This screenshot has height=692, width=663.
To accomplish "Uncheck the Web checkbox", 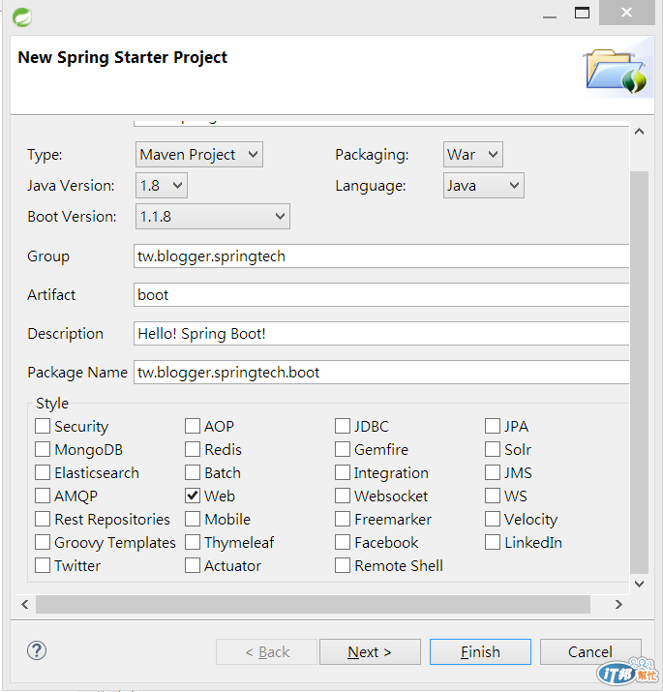I will tap(193, 496).
